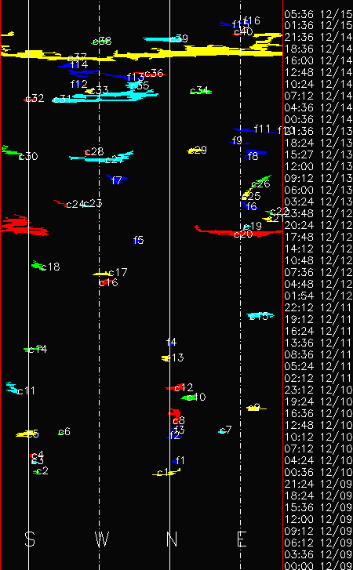Image resolution: width=353 pixels, height=570 pixels.
Task: Click the green c10 event marker
Action: click(x=189, y=398)
